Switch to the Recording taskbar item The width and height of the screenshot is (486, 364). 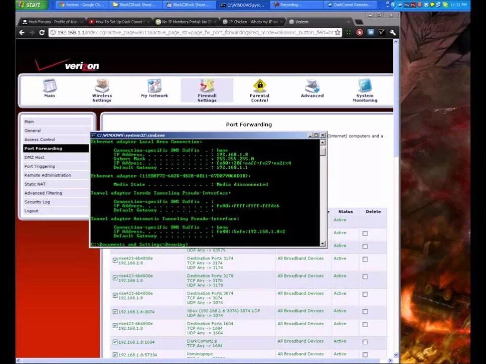pos(296,5)
